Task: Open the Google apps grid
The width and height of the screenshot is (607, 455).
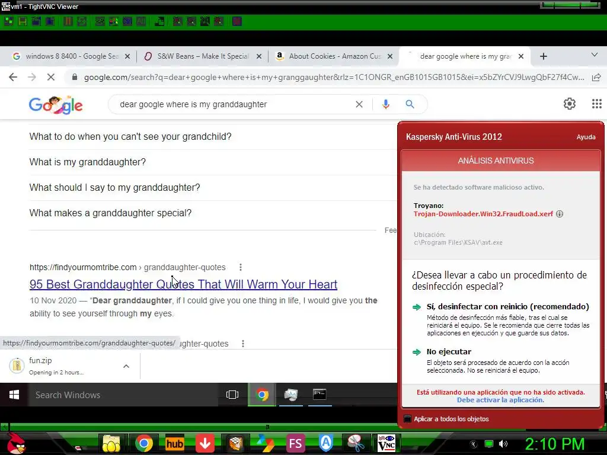Action: (x=596, y=104)
